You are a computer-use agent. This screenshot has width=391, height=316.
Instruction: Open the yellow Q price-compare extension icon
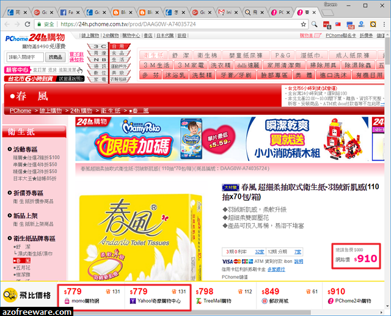[x=373, y=24]
